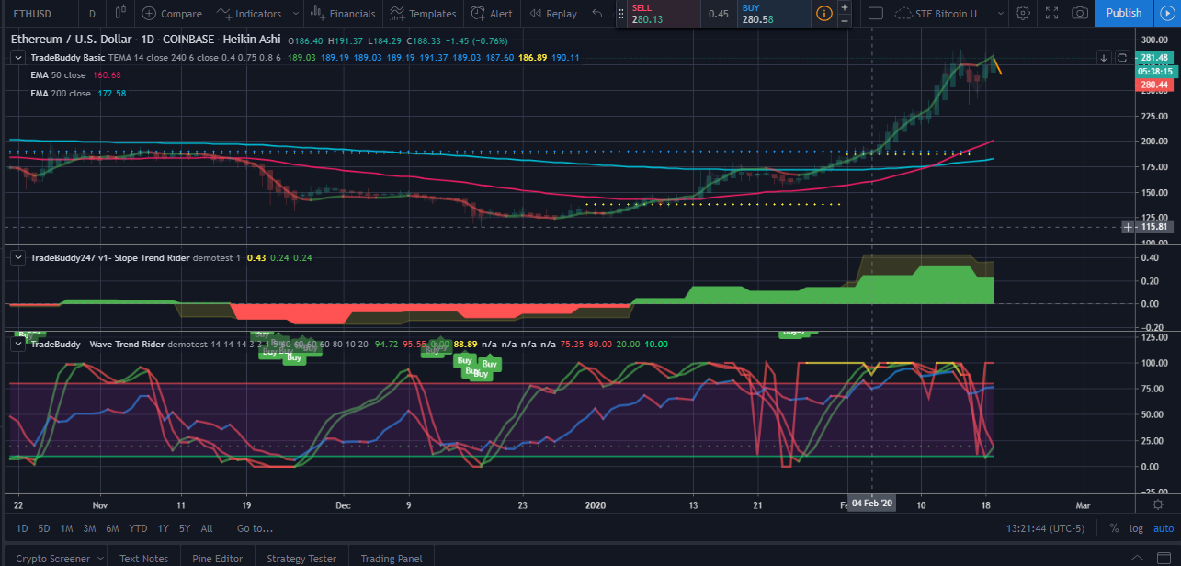Open the D timeframe interval selector
Screen dimensions: 1181x566
[x=92, y=14]
